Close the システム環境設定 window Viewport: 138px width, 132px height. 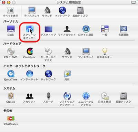click(x=3, y=2)
